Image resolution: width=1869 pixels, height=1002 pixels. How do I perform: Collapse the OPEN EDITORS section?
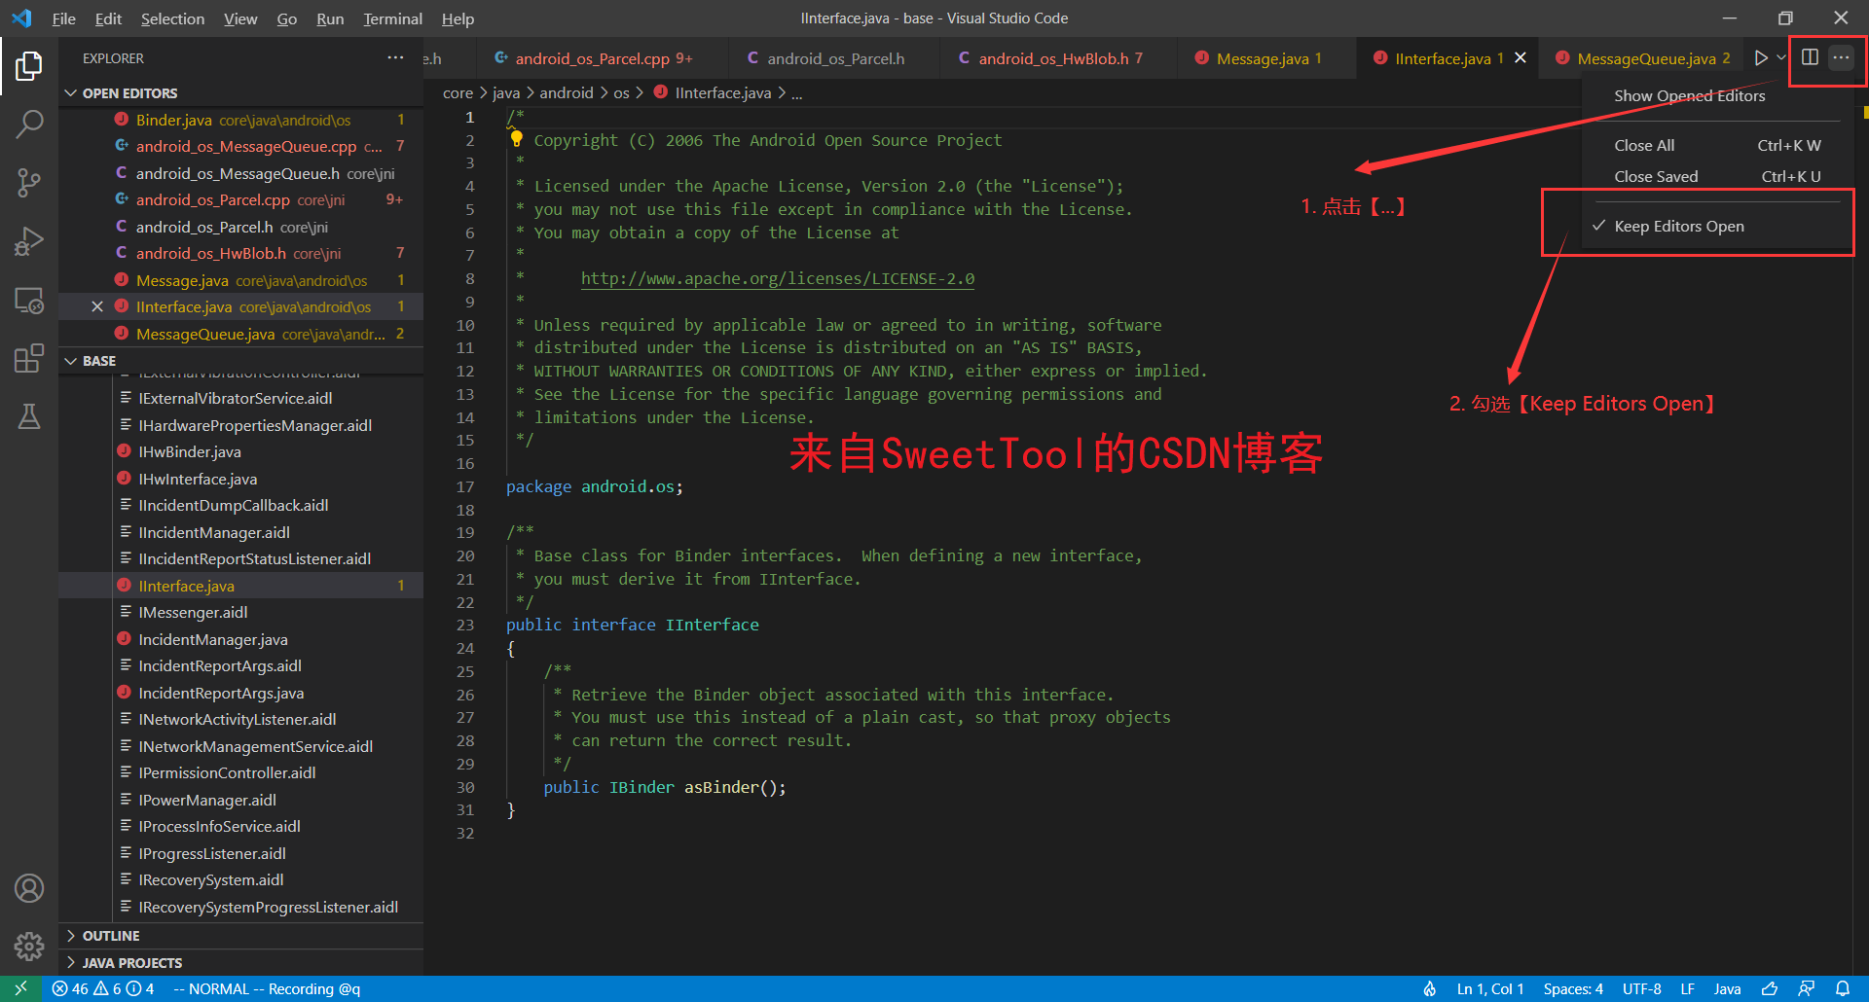pyautogui.click(x=71, y=92)
